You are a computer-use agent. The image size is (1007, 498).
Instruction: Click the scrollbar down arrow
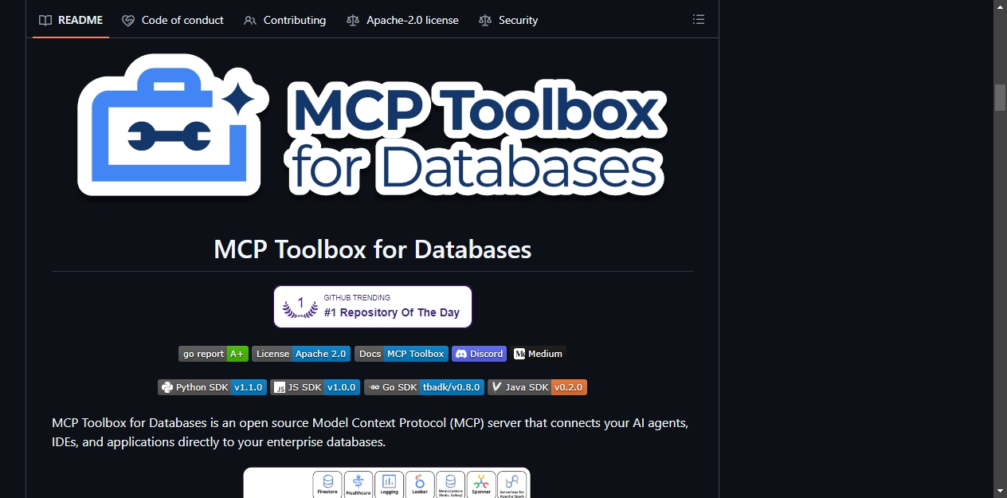coord(1000,491)
